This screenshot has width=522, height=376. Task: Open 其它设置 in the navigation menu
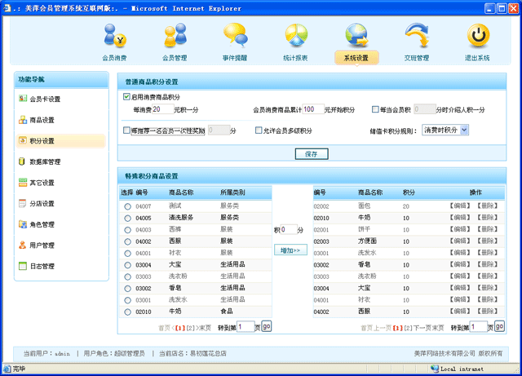click(42, 183)
